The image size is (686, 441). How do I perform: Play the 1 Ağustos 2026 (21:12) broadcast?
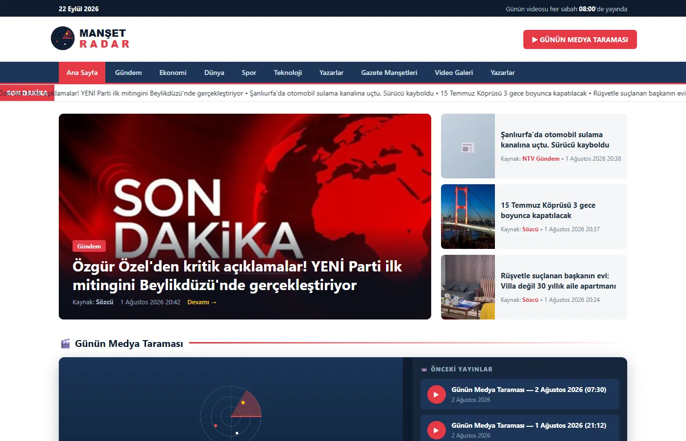(436, 430)
